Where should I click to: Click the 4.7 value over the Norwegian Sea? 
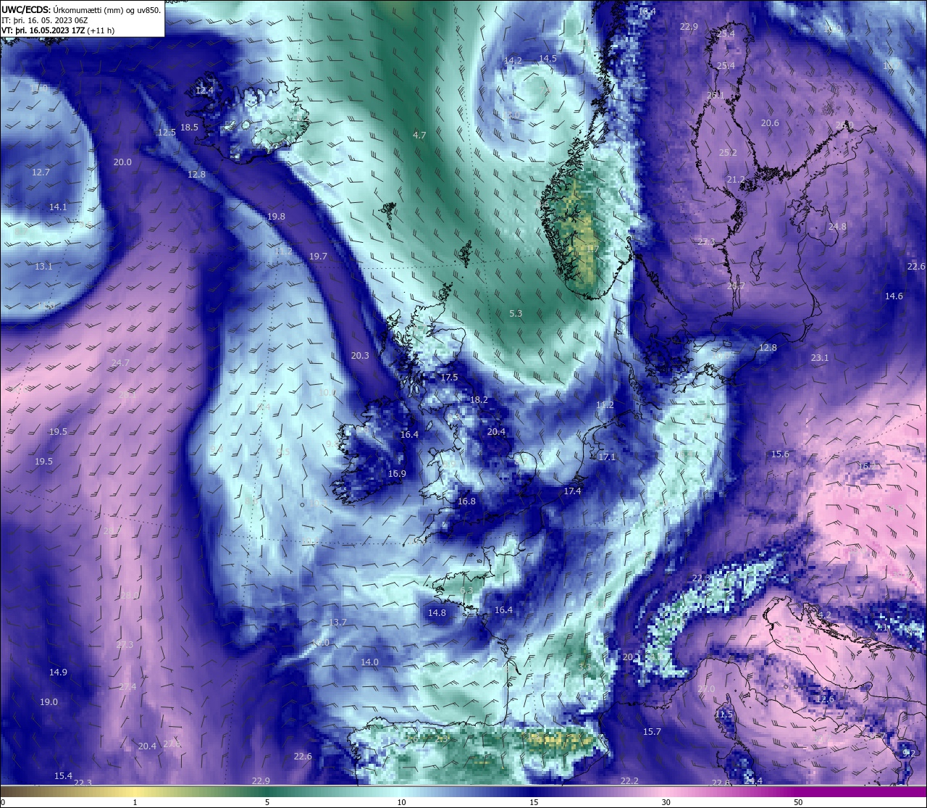419,136
